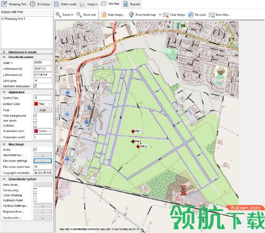Click the Zoom out magnifier icon

[x=79, y=14]
